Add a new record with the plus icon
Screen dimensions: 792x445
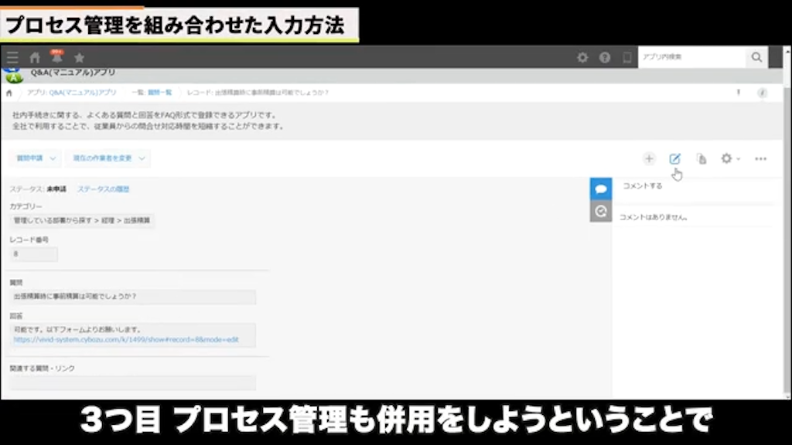click(x=649, y=158)
